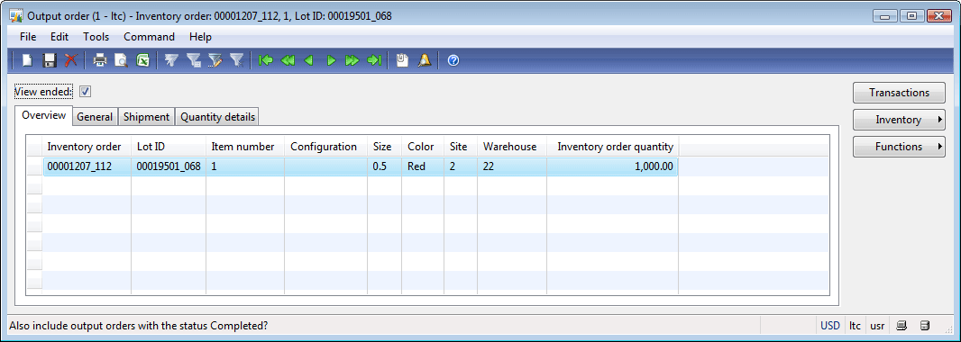
Task: Click the Warehouse column header
Action: pyautogui.click(x=512, y=147)
